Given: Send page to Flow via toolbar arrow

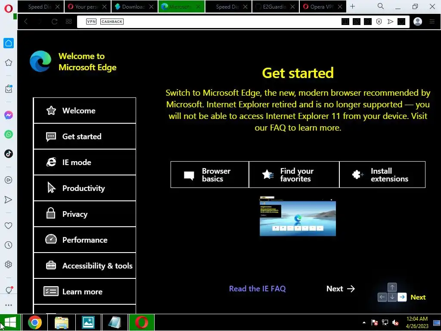Looking at the screenshot, I should [390, 22].
